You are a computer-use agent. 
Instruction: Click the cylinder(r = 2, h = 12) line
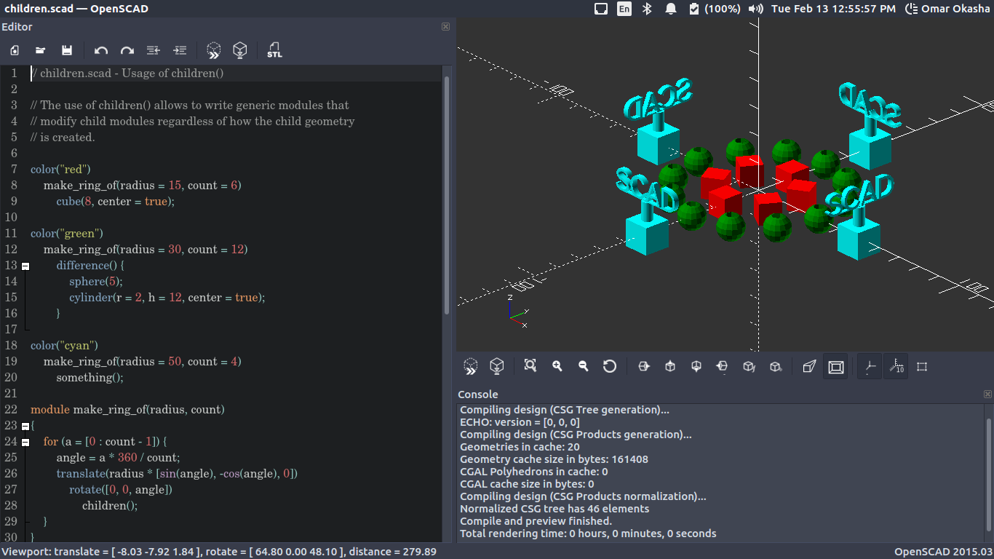[x=167, y=298]
